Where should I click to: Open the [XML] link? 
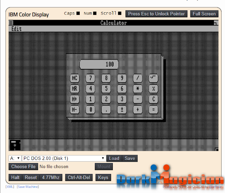(10, 187)
